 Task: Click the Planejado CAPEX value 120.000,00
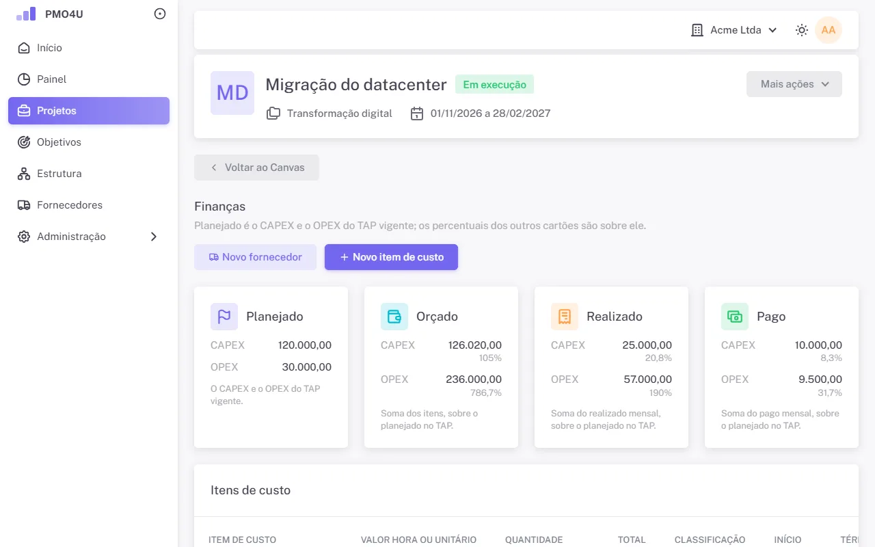click(x=305, y=345)
